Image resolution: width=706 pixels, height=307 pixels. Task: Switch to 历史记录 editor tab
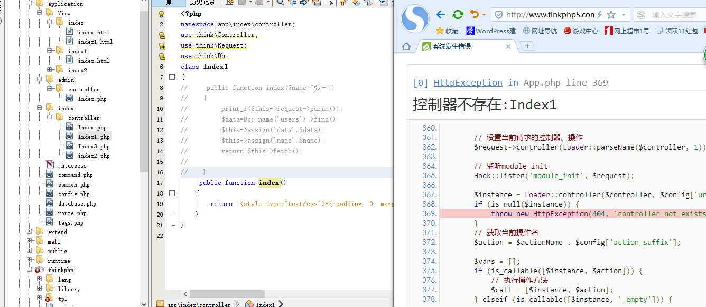point(202,3)
